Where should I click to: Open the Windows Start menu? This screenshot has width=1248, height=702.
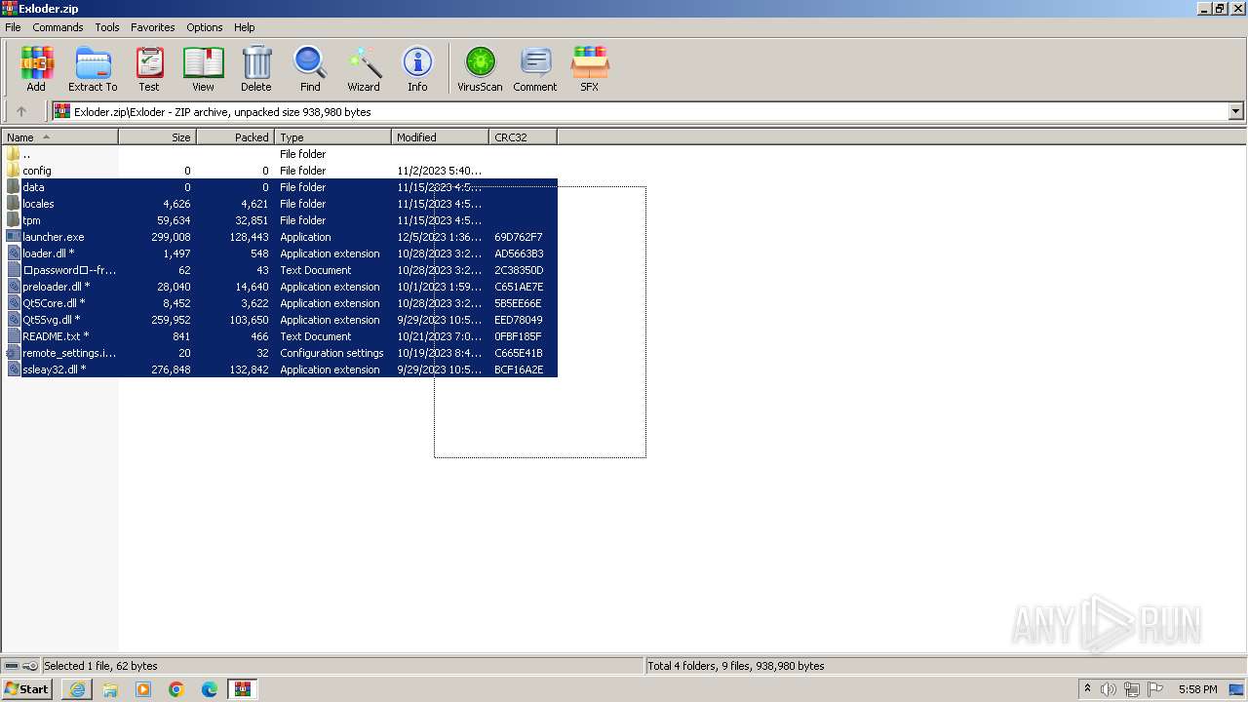point(26,689)
